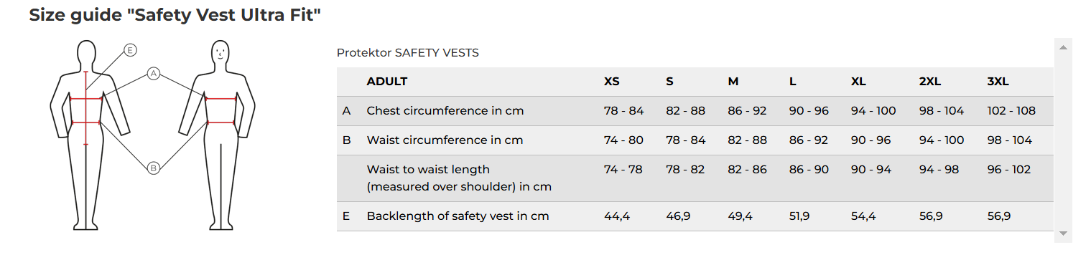Click the Waist circumference in cm row label
This screenshot has height=265, width=1091.
click(445, 140)
